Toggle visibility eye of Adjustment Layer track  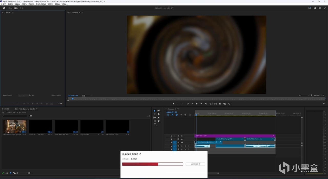point(182,136)
